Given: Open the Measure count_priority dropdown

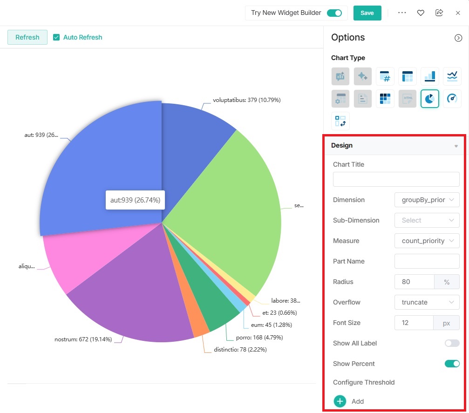Looking at the screenshot, I should click(427, 241).
